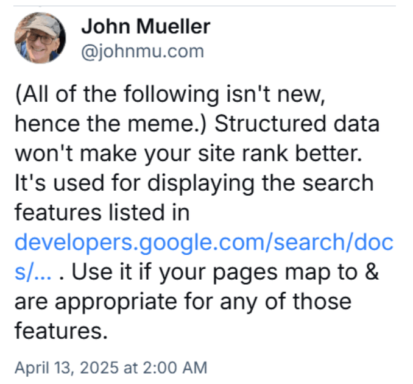Click the final word "features." in the post
Viewport: 413px width, 384px height.
tap(61, 331)
